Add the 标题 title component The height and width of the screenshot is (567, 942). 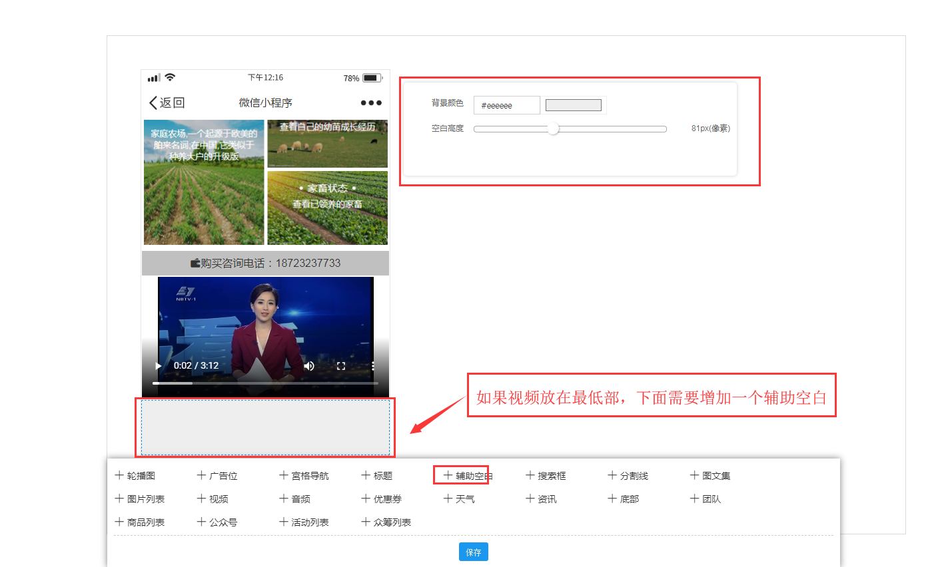coord(377,476)
